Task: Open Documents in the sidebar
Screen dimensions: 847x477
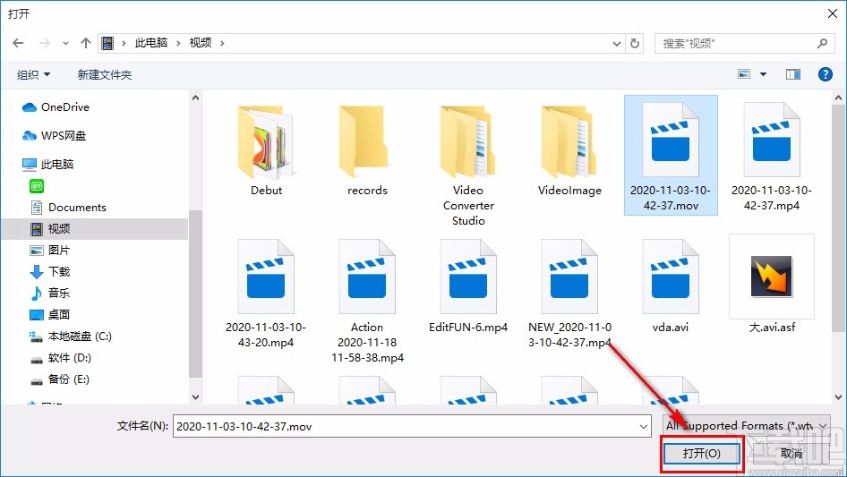Action: click(68, 208)
